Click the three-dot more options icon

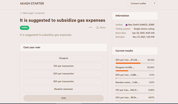click(90, 27)
